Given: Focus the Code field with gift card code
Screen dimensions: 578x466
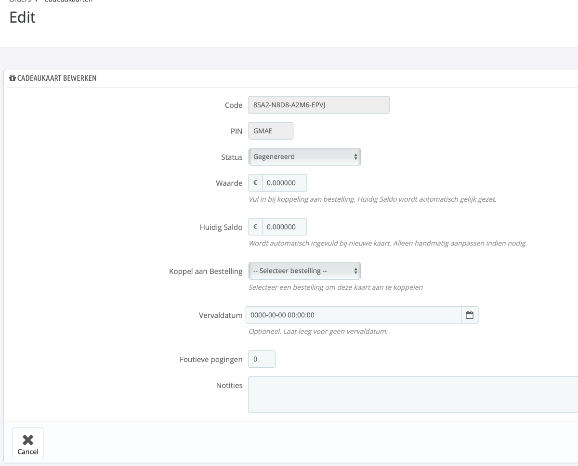Looking at the screenshot, I should pos(318,105).
